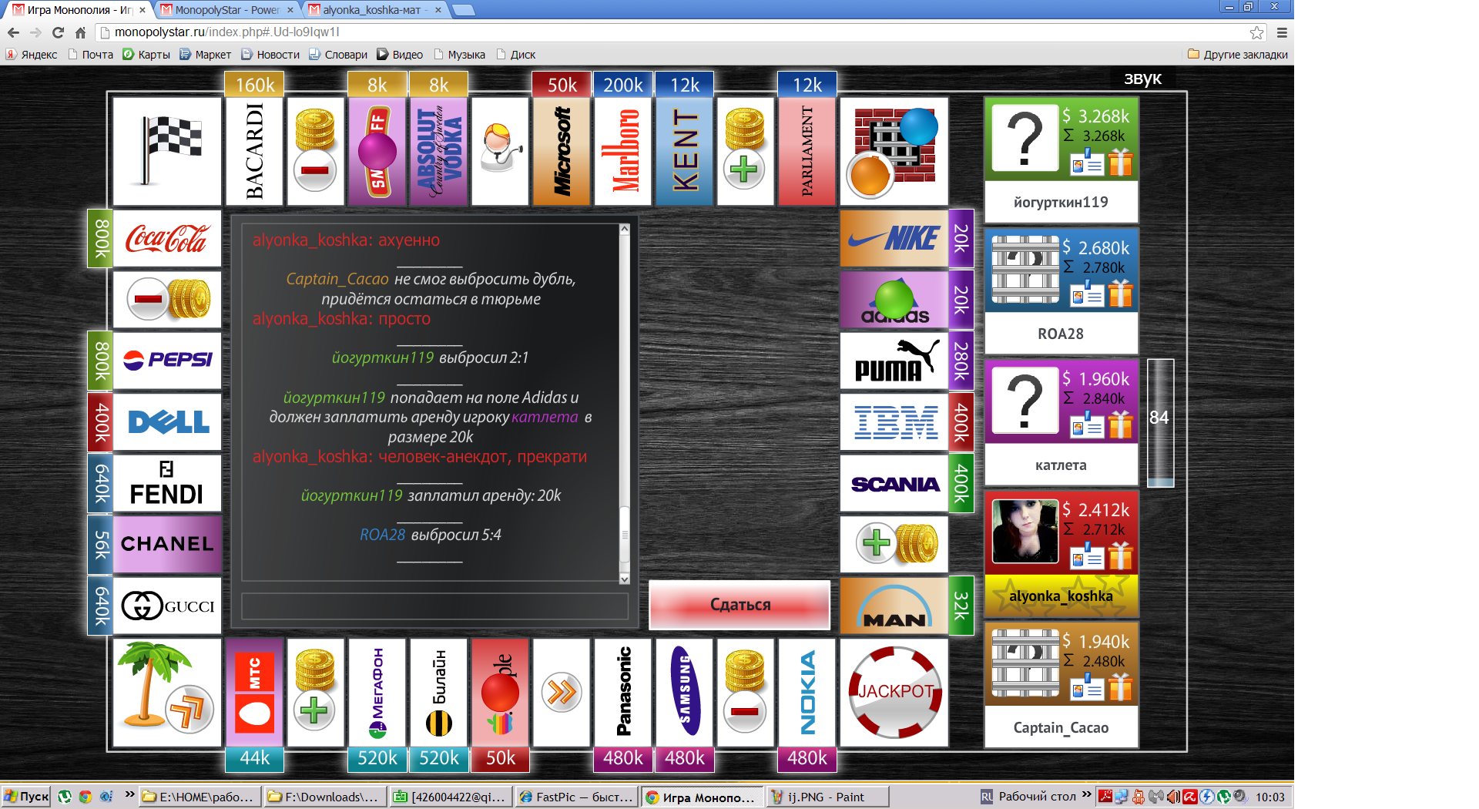The width and height of the screenshot is (1479, 809).
Task: Go to browser home page
Action: [80, 32]
